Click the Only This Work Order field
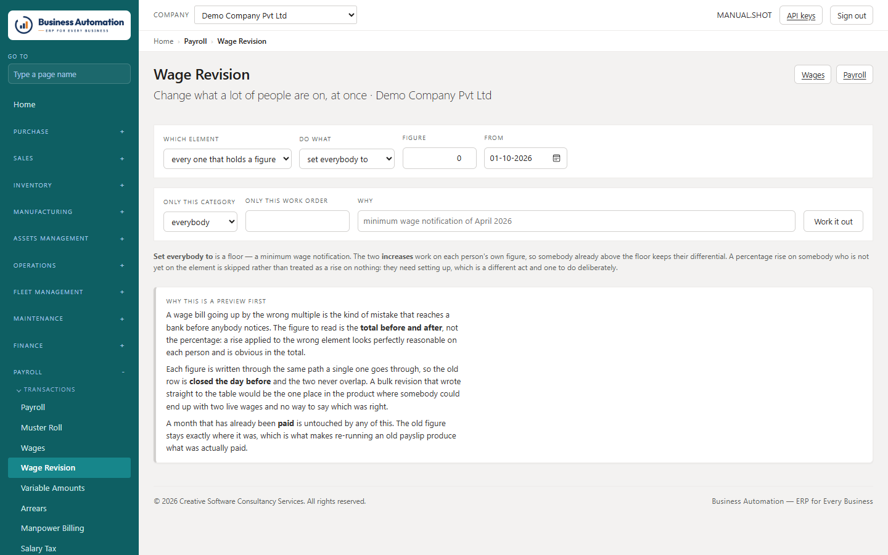The image size is (888, 555). (x=297, y=221)
